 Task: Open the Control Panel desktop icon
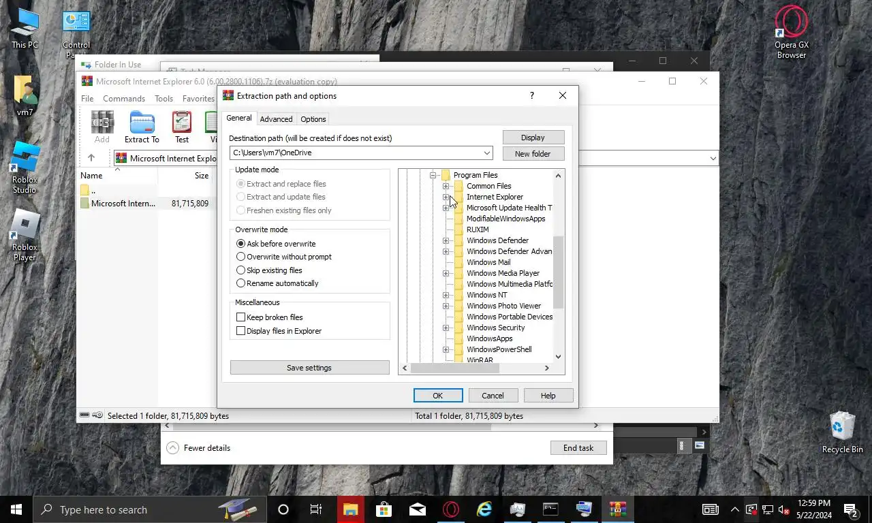coord(76,33)
